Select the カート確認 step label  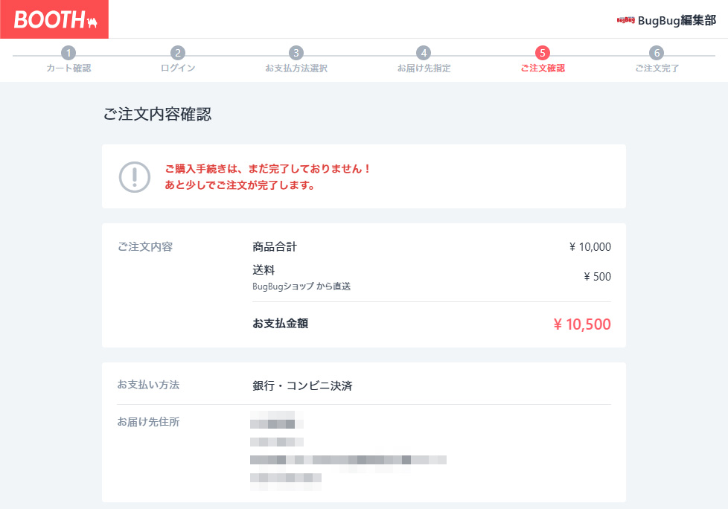[68, 68]
